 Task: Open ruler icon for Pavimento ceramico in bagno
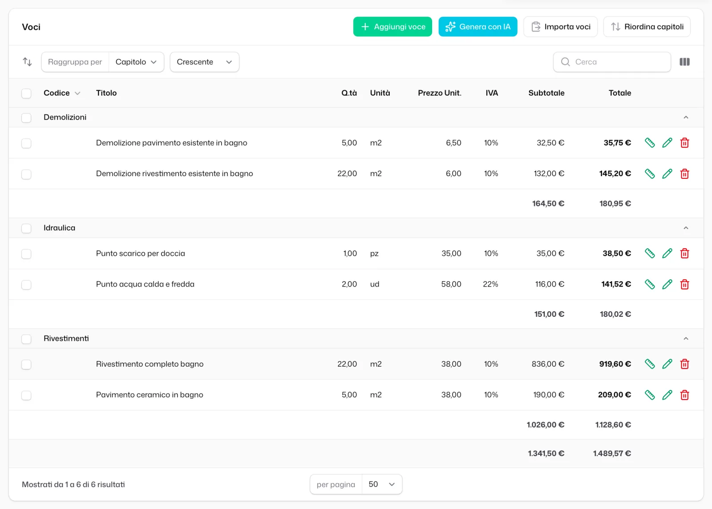[x=650, y=395]
